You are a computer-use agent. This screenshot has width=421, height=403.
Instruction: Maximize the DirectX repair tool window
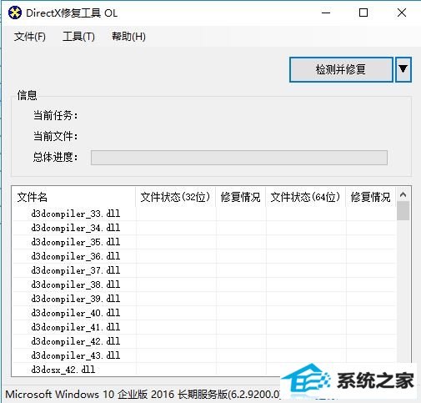click(363, 13)
